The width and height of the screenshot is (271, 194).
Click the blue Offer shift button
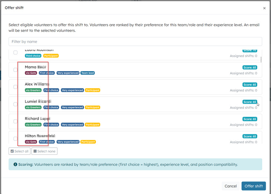pos(254,186)
